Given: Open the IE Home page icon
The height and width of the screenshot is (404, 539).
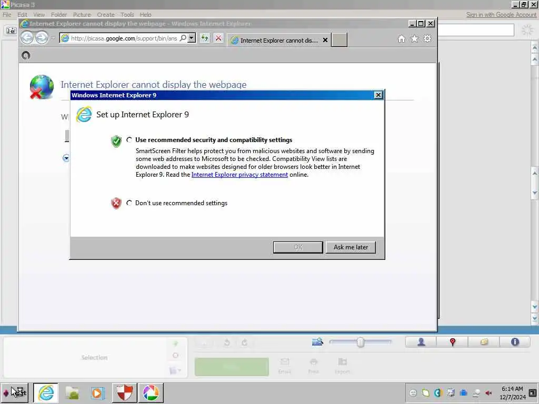Looking at the screenshot, I should (x=402, y=39).
